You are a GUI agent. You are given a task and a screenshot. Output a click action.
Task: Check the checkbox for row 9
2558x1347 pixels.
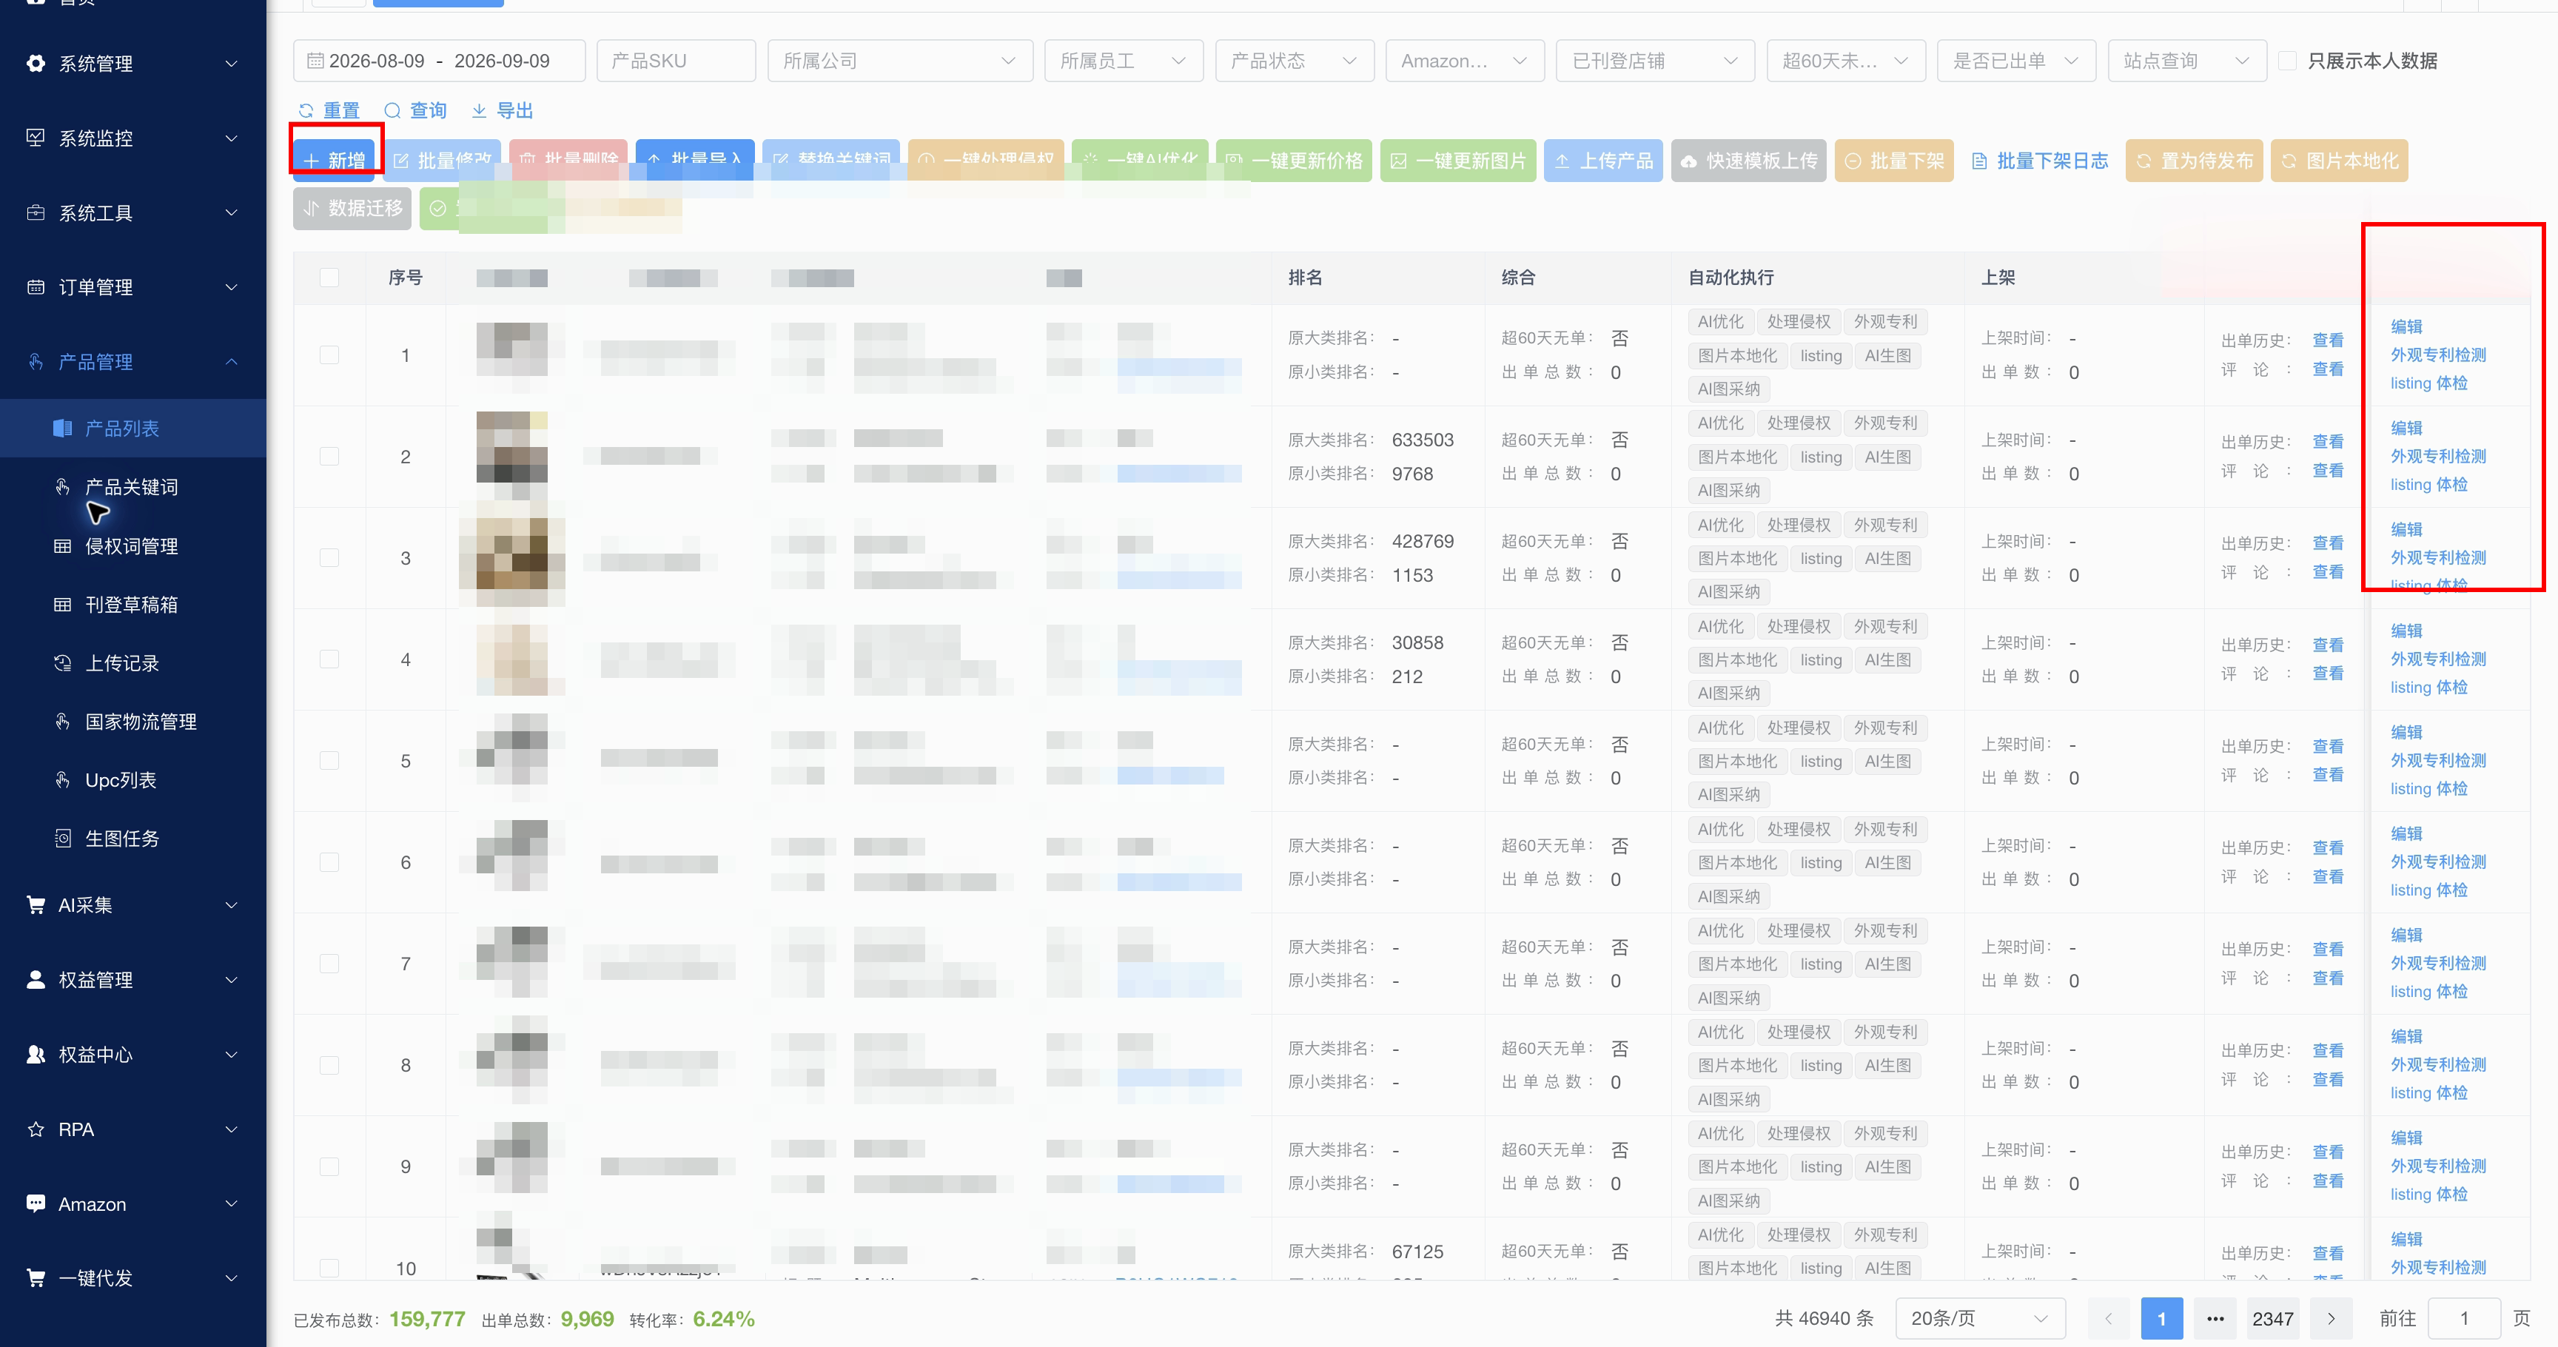pos(329,1166)
